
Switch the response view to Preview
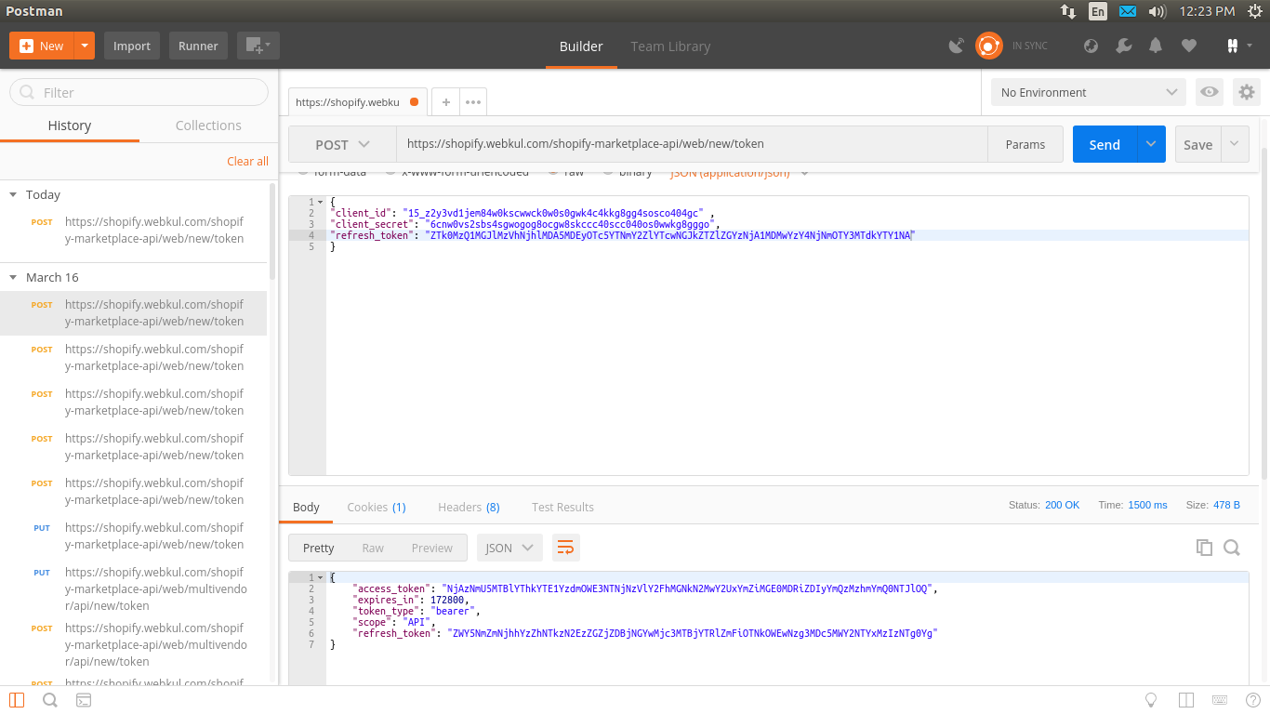[x=431, y=548]
